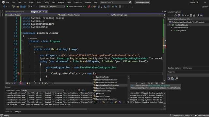The height and width of the screenshot is (117, 209).
Task: Click Add to Source Control button
Action: coord(181,116)
